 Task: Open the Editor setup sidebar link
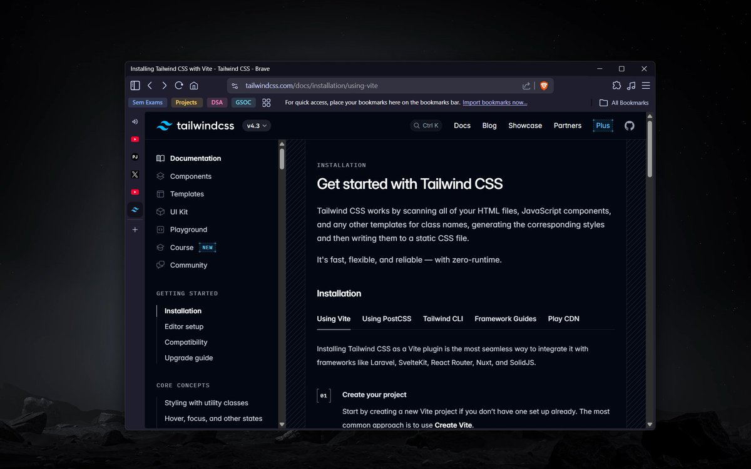click(184, 326)
